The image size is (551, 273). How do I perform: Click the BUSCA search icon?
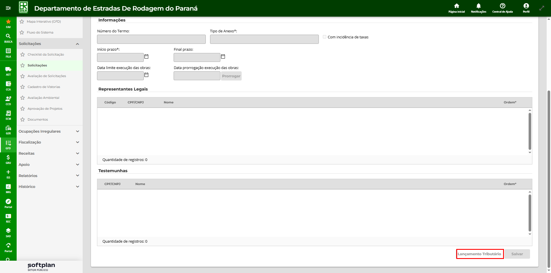click(x=8, y=38)
